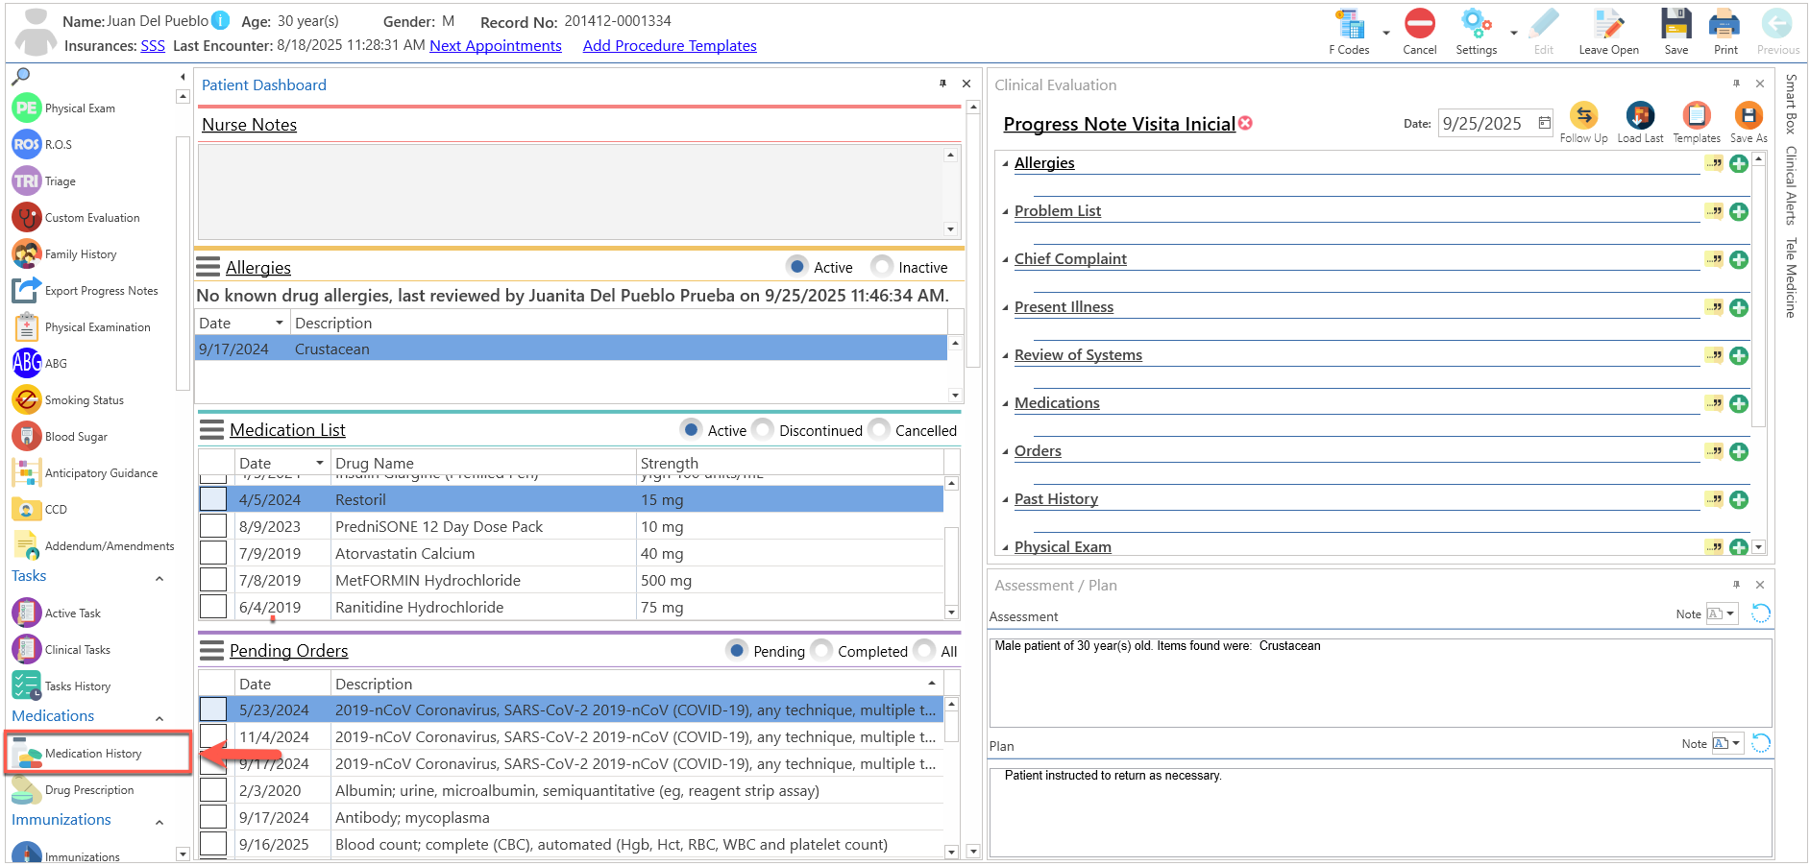
Task: Click the Save floppy disk icon
Action: [1676, 24]
